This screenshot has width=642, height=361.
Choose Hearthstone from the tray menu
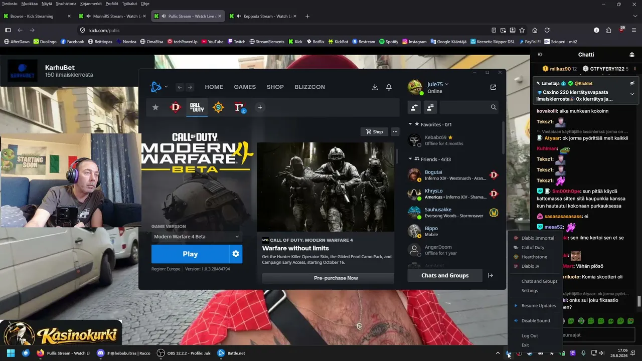tap(534, 257)
